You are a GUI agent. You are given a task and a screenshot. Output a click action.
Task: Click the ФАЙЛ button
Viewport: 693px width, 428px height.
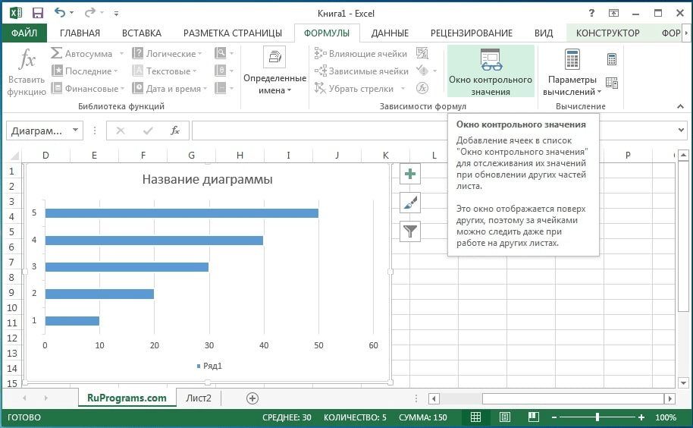point(24,33)
